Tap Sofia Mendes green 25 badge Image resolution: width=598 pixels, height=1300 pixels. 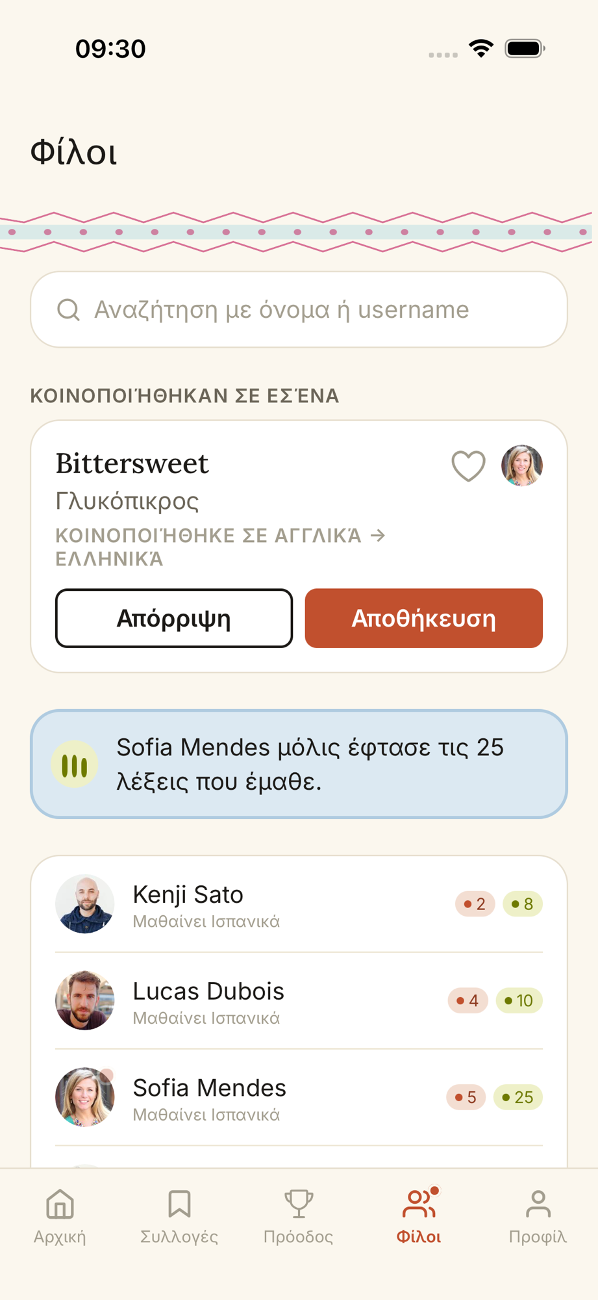pyautogui.click(x=518, y=1097)
